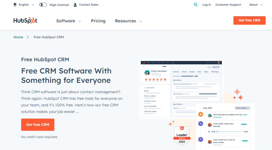Click the audio call progress bar

click(229, 131)
